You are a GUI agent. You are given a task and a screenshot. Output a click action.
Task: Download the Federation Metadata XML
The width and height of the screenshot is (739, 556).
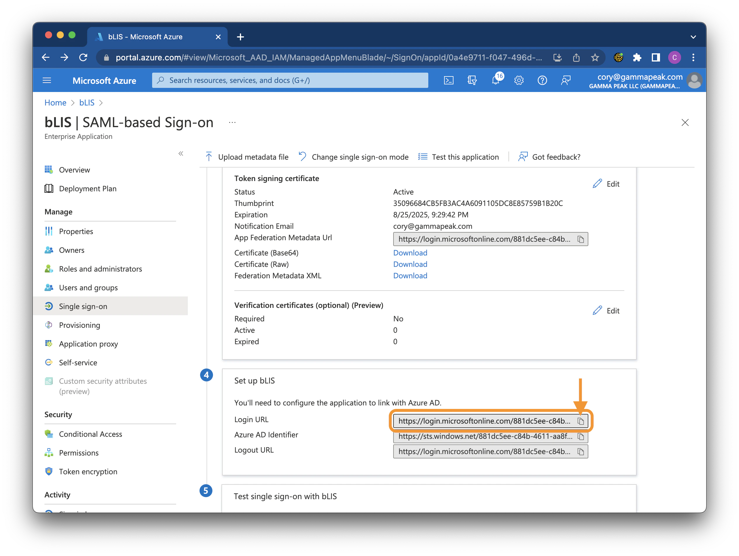coord(410,275)
